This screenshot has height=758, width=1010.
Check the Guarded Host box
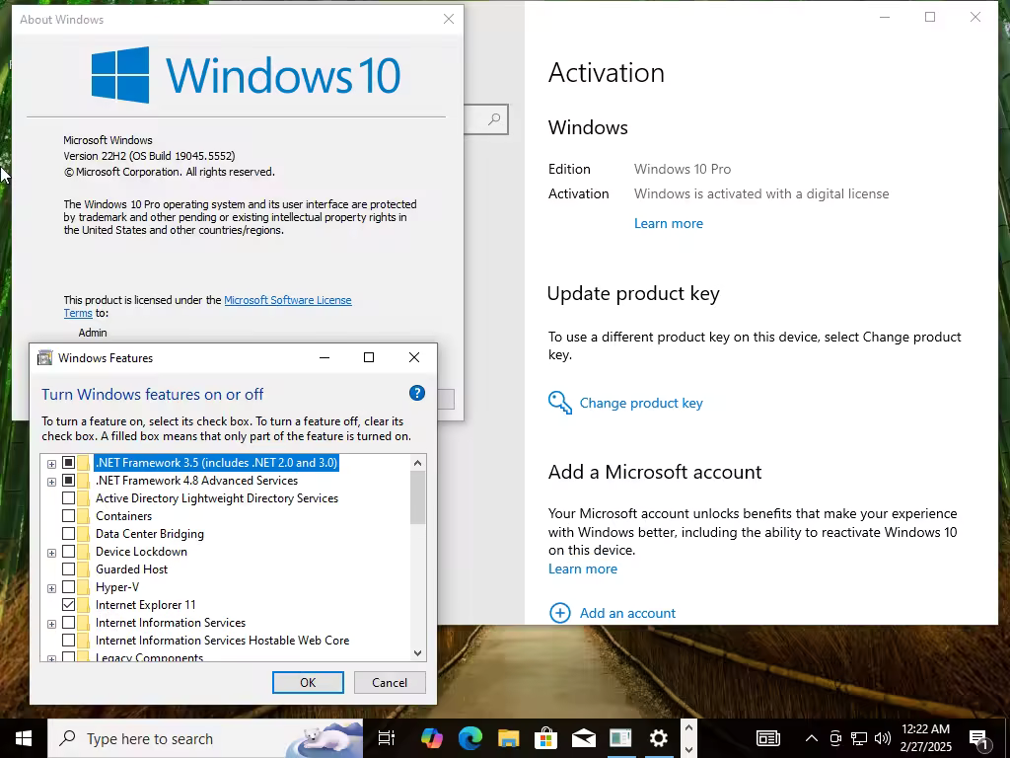[x=68, y=569]
